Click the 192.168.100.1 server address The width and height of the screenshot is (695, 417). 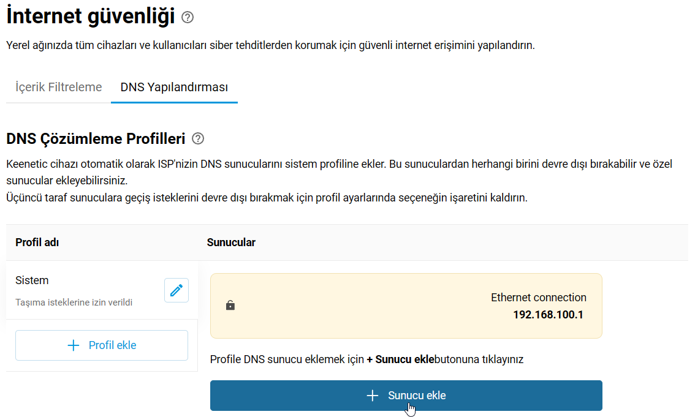coord(549,315)
